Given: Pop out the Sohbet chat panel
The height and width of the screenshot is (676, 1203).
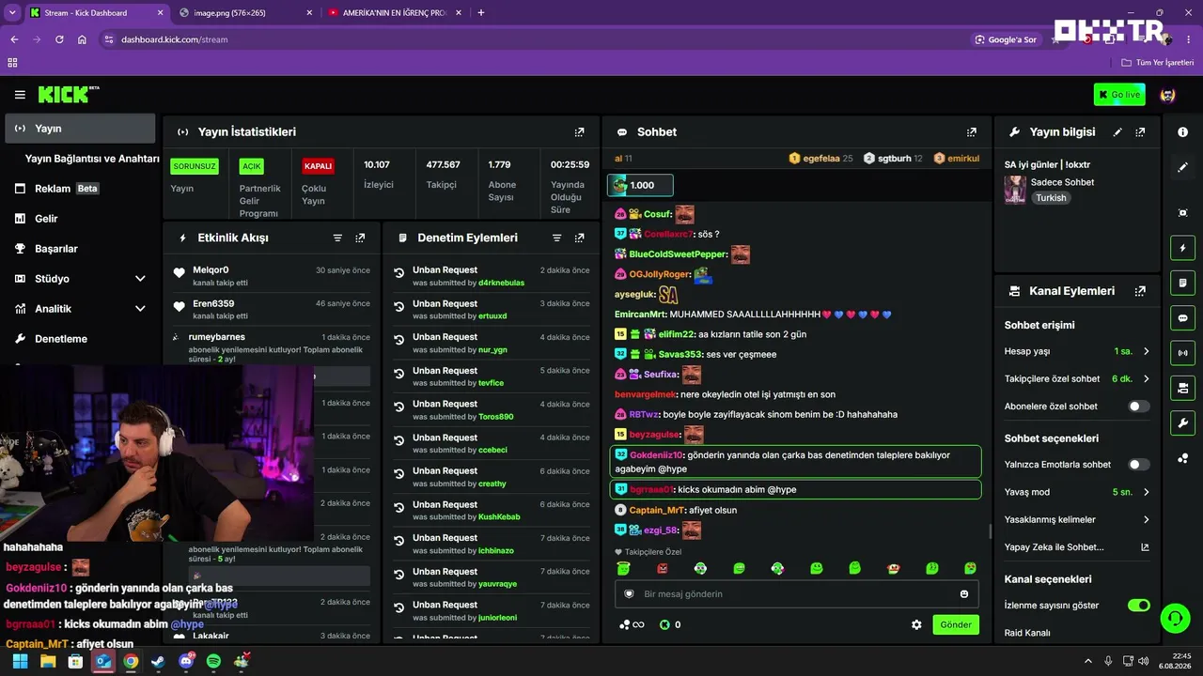Looking at the screenshot, I should [972, 132].
